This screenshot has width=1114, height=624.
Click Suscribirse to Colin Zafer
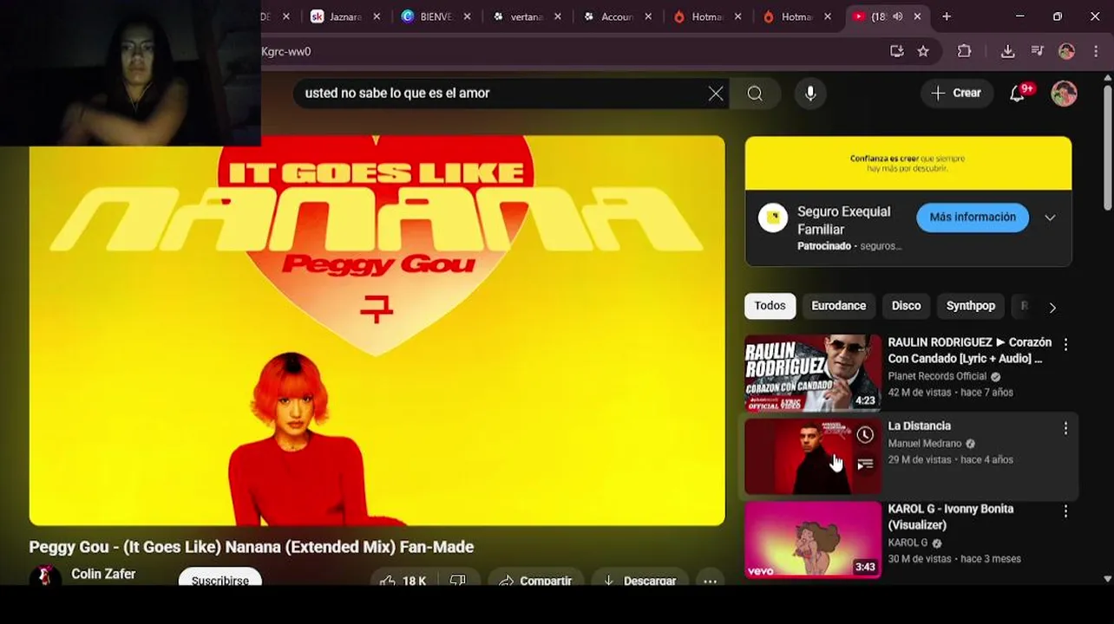tap(220, 579)
